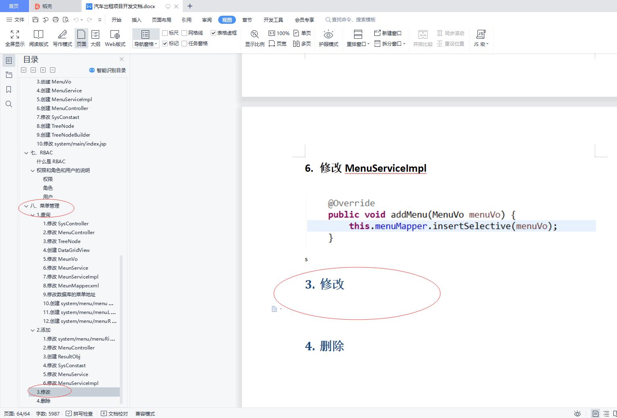Switch to Web layout (Web版式)

click(115, 38)
